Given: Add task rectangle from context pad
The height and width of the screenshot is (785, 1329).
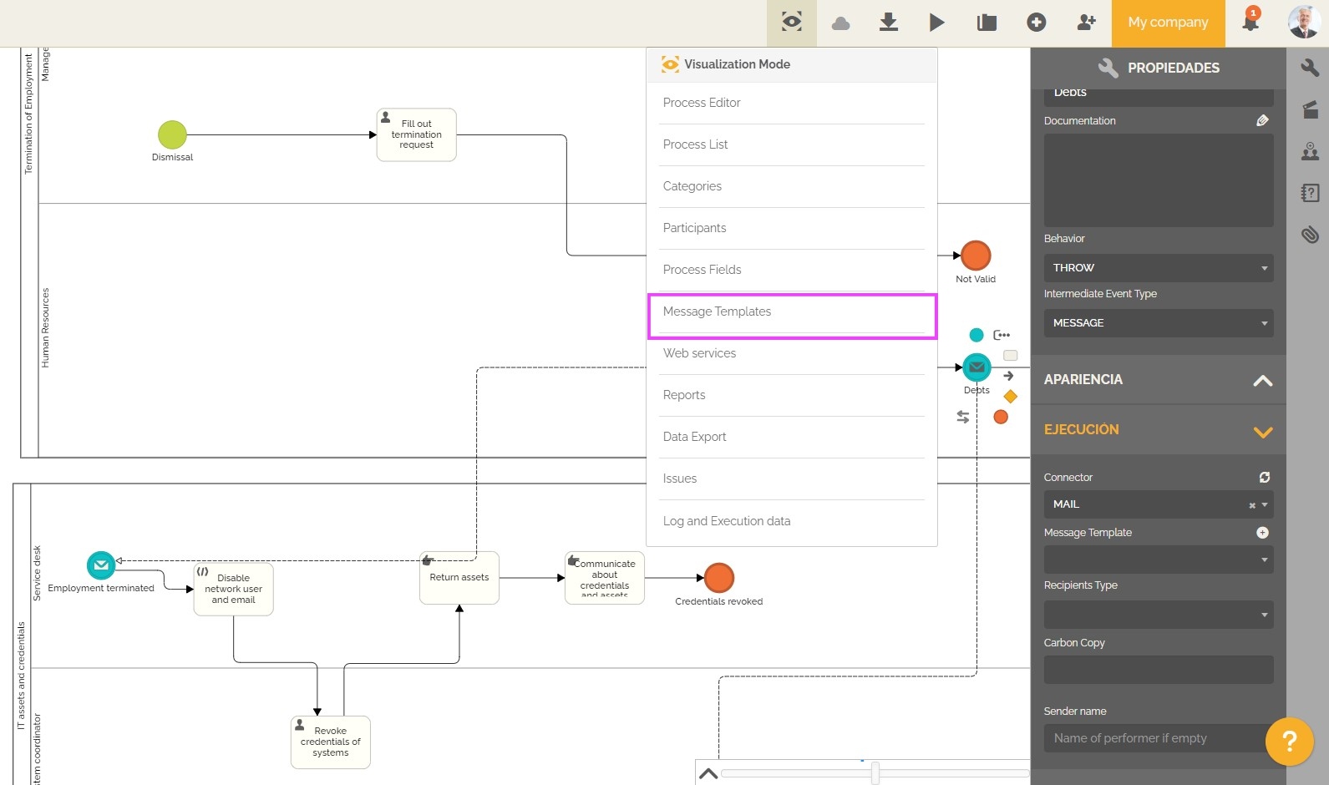Looking at the screenshot, I should coord(1010,355).
